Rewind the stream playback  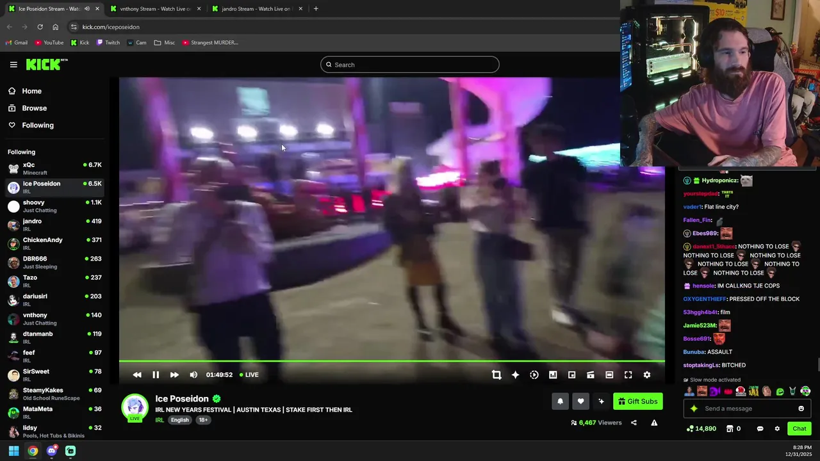137,375
